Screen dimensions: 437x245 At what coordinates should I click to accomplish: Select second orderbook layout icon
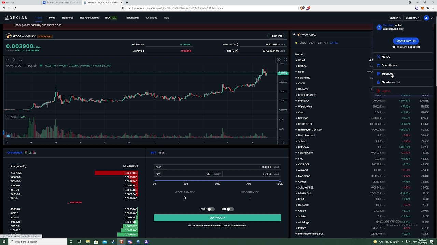[30, 152]
